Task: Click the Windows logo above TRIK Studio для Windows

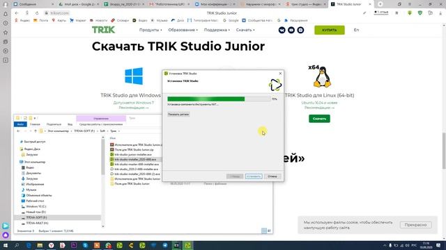Action: point(134,76)
